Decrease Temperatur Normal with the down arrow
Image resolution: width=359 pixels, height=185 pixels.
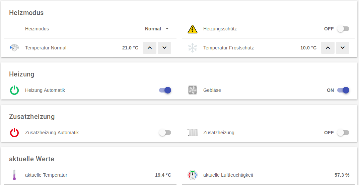point(164,48)
